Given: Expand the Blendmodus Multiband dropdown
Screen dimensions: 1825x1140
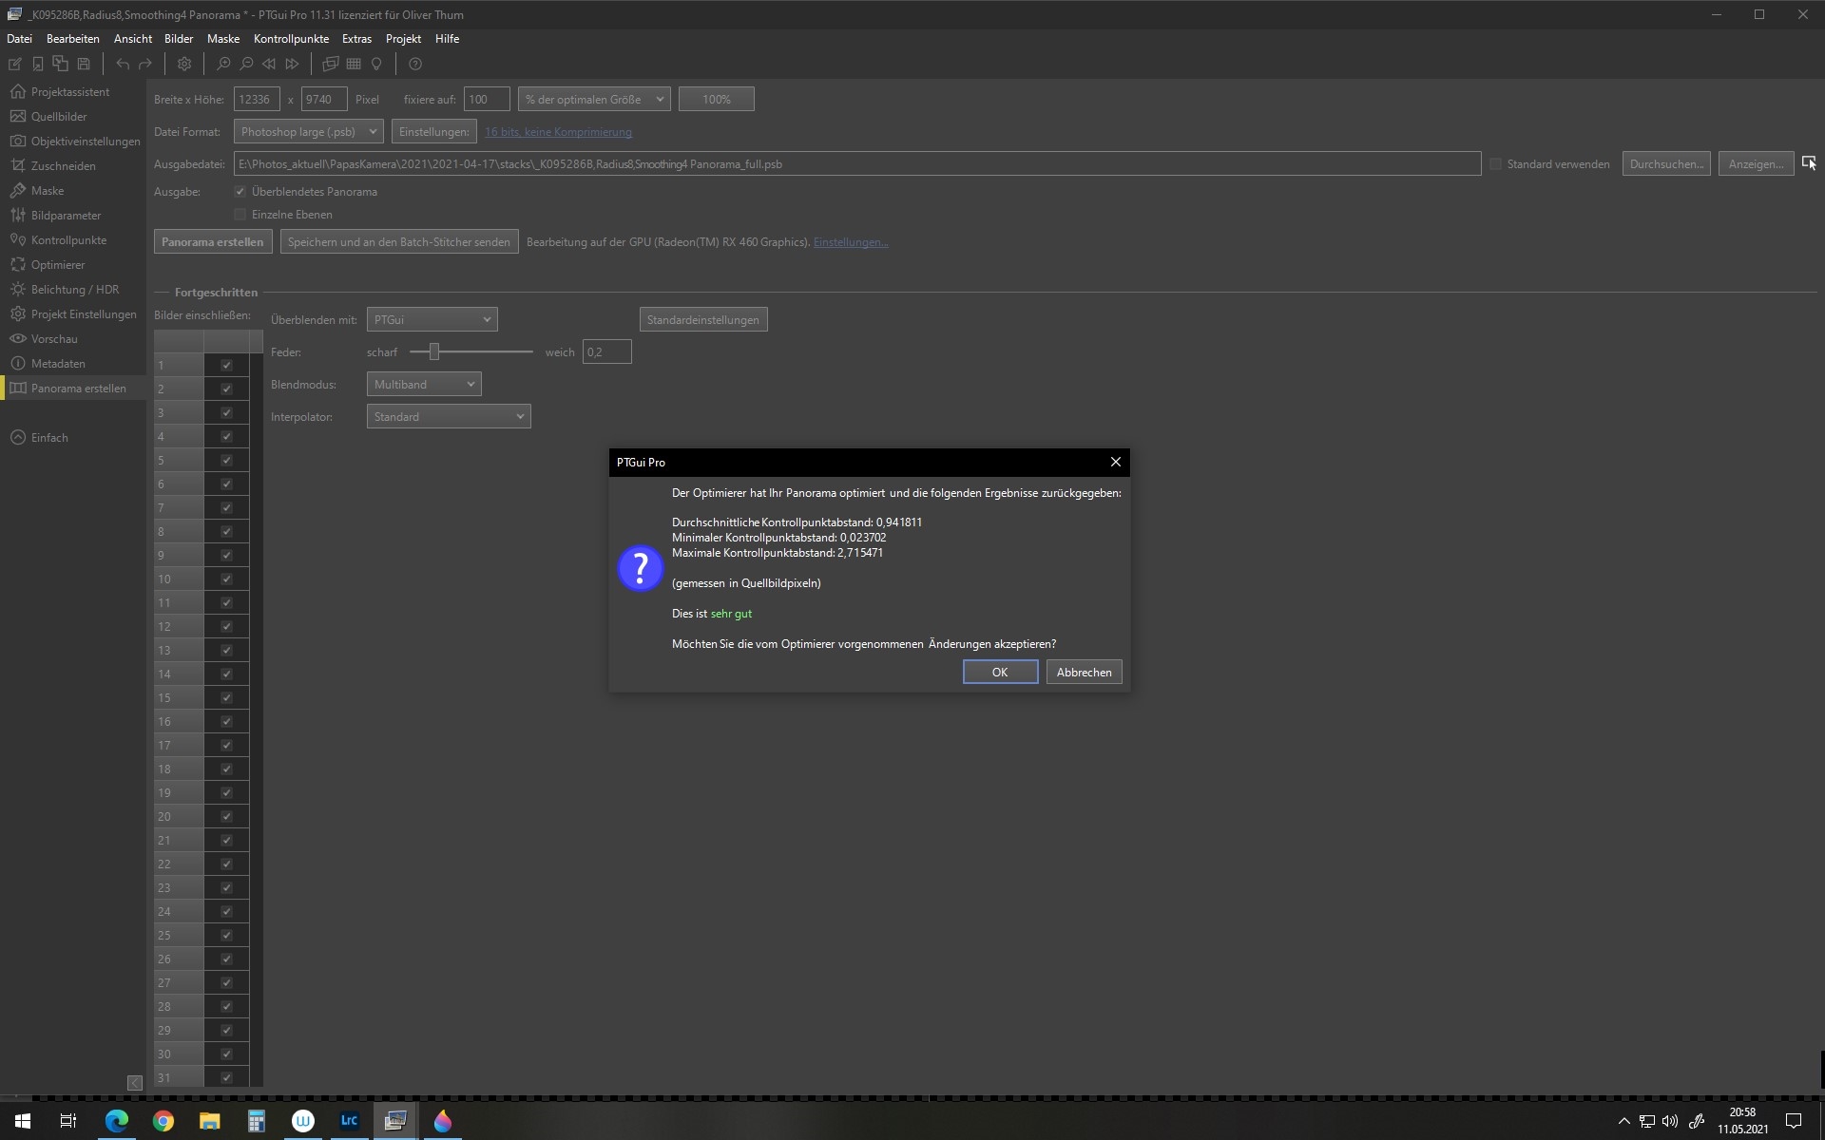Looking at the screenshot, I should point(424,385).
